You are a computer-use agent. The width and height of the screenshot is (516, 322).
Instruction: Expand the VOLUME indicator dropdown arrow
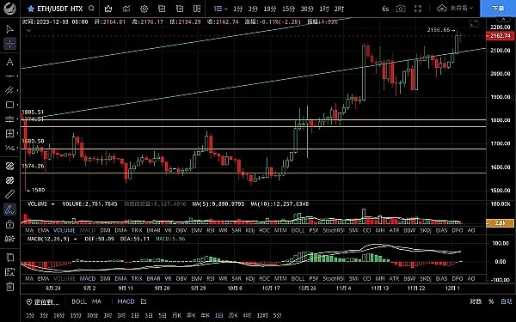click(52, 204)
